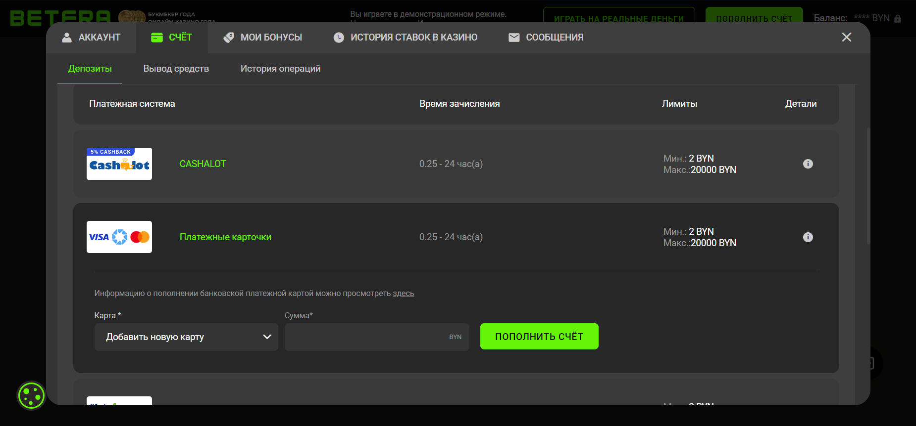Click the Betera logo in header
The height and width of the screenshot is (426, 916).
click(x=60, y=18)
